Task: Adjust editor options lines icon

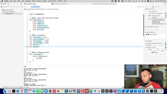Action: coord(140,7)
